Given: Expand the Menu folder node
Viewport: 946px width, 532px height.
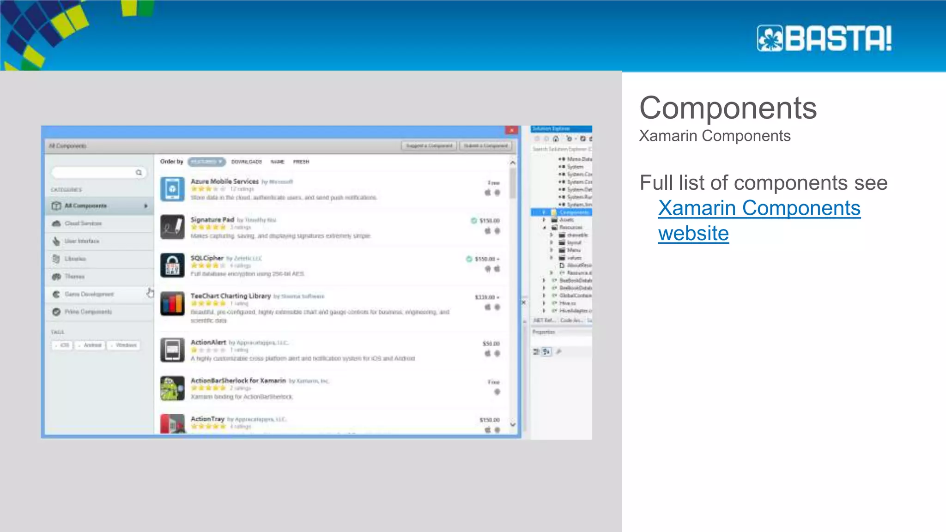Looking at the screenshot, I should tap(552, 250).
